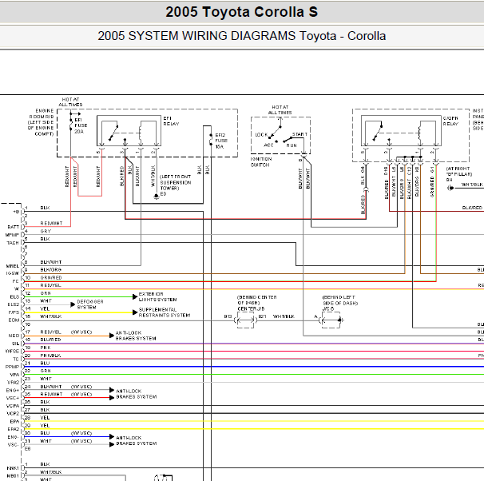
Task: Click the 'EFI2 FUSE 15A' label
Action: coord(221,141)
